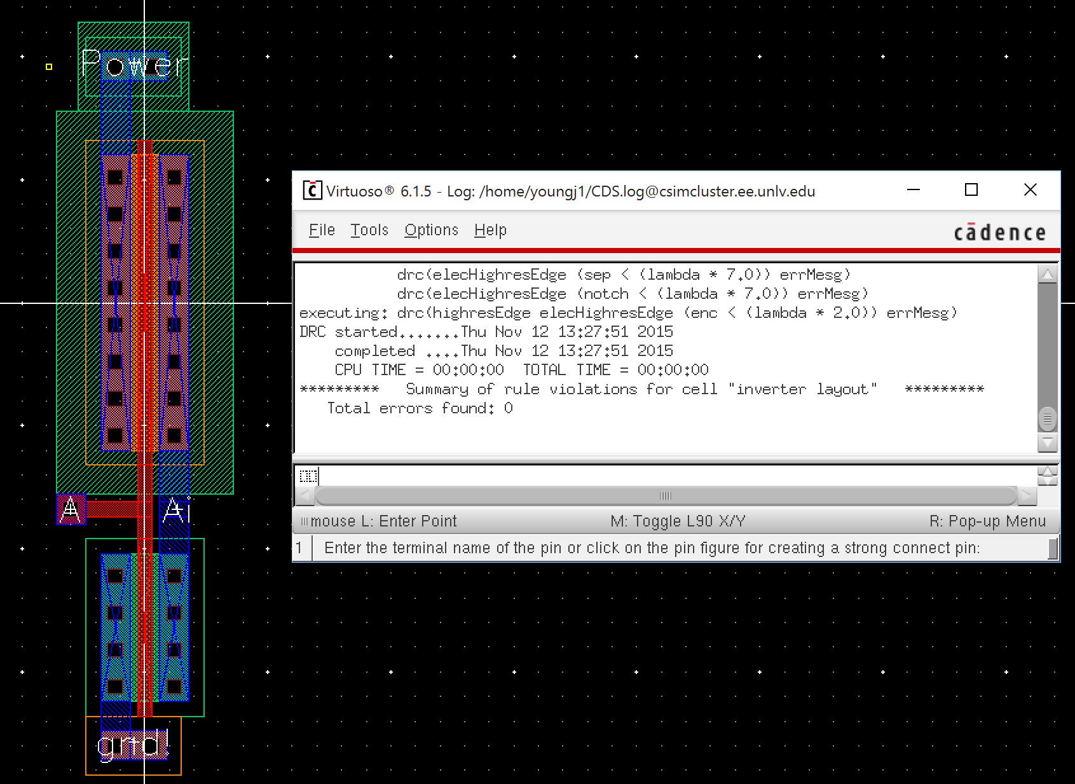Click the command input stepper arrows
Screen dimensions: 1075x784
pos(1047,475)
